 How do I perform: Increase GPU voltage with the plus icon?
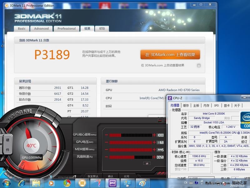(154, 142)
